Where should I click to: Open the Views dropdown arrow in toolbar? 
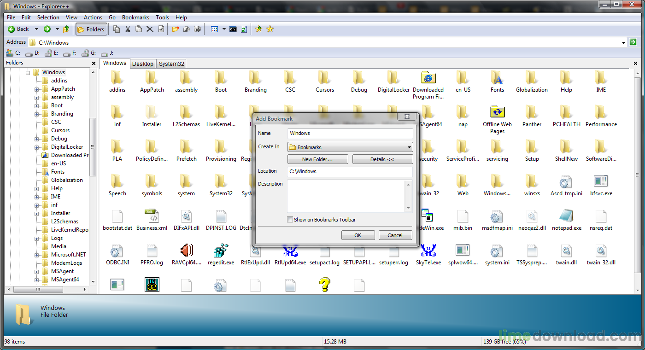point(224,29)
